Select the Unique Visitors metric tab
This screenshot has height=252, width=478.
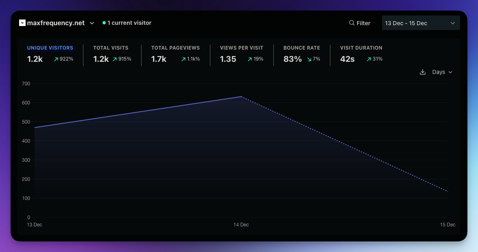50,48
